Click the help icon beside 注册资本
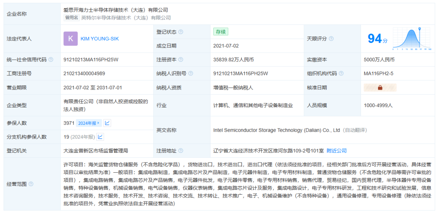 click(x=181, y=60)
